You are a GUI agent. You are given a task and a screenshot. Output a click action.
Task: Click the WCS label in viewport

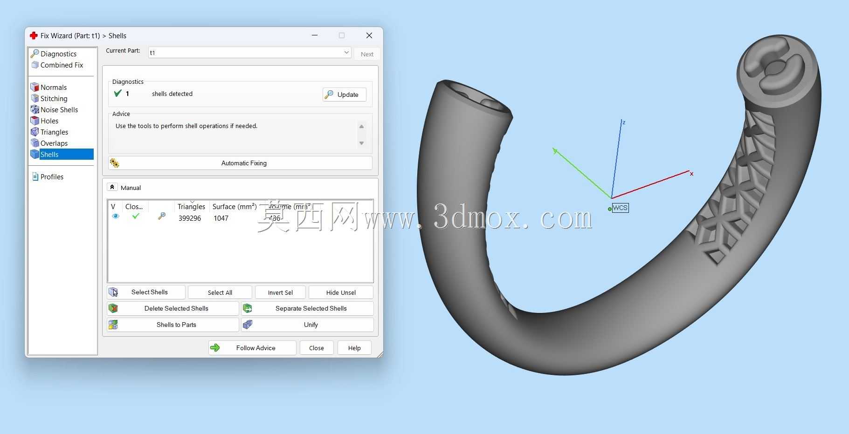[x=620, y=208]
